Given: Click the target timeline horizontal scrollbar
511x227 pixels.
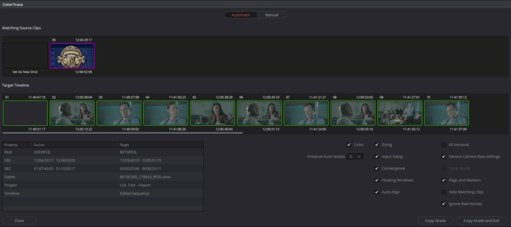Looking at the screenshot, I should (x=123, y=133).
